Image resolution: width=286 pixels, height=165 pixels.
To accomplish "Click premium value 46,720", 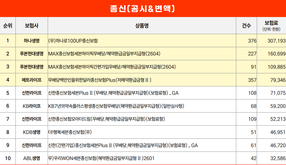I will coord(278,146).
